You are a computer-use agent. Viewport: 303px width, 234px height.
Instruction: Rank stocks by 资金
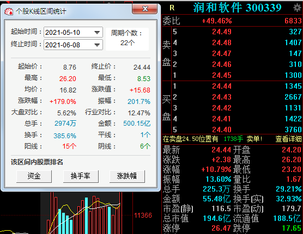[34, 176]
